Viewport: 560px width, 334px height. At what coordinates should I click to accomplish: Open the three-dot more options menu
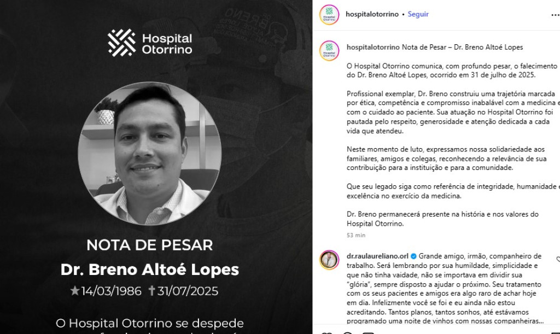[x=556, y=15]
